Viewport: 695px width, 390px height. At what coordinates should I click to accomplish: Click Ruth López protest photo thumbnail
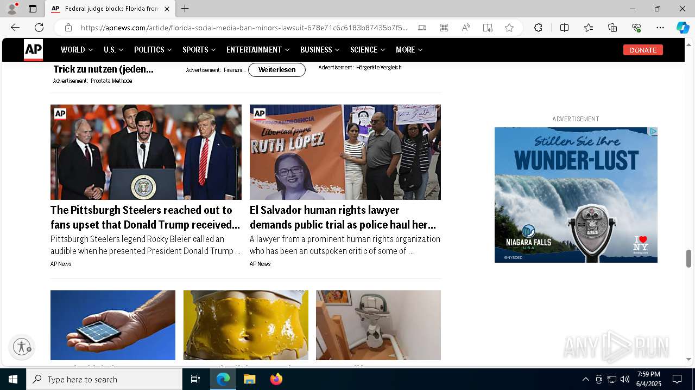345,152
